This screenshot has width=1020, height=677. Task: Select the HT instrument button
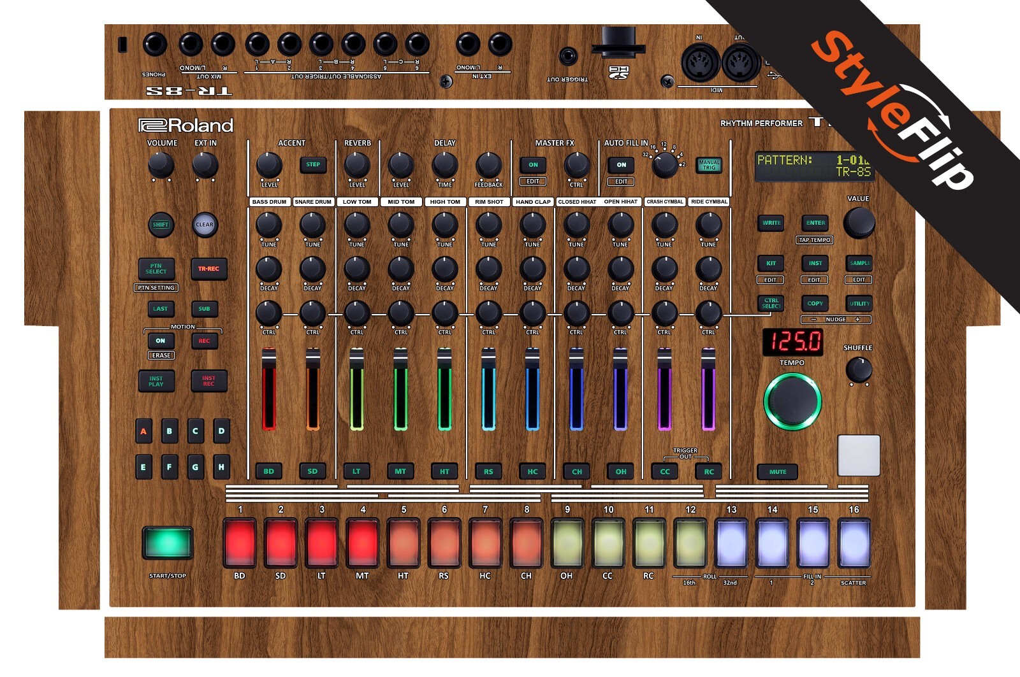[444, 471]
